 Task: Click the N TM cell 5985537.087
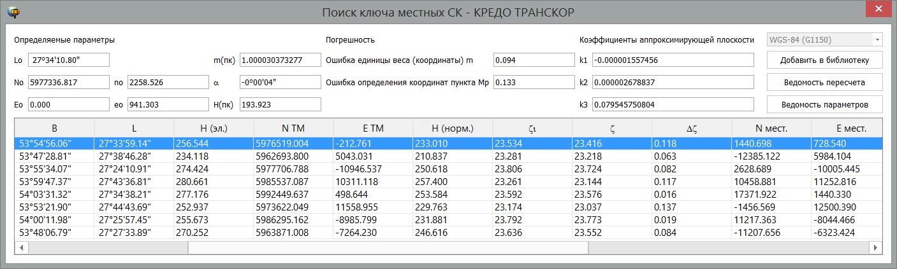click(x=293, y=181)
